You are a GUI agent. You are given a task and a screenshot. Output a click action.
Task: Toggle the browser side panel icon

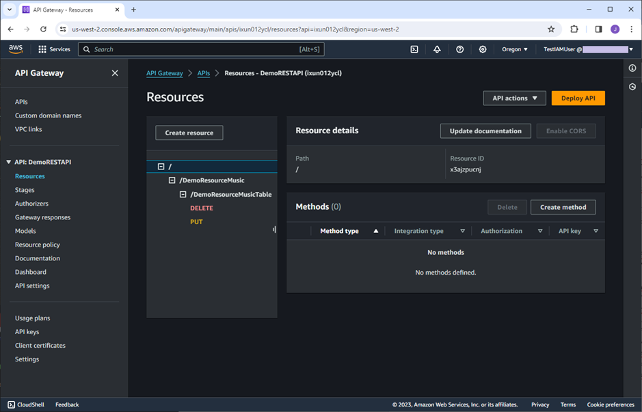click(598, 29)
